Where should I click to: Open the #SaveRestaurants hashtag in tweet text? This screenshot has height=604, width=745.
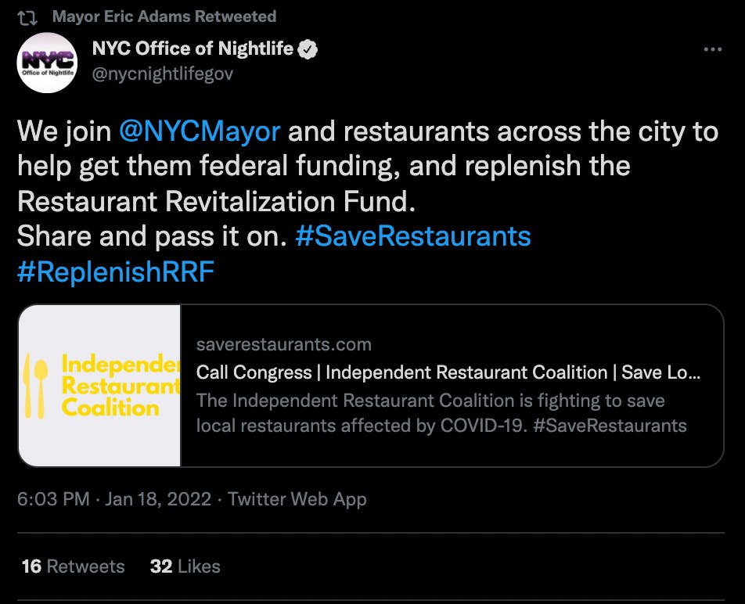click(x=413, y=236)
